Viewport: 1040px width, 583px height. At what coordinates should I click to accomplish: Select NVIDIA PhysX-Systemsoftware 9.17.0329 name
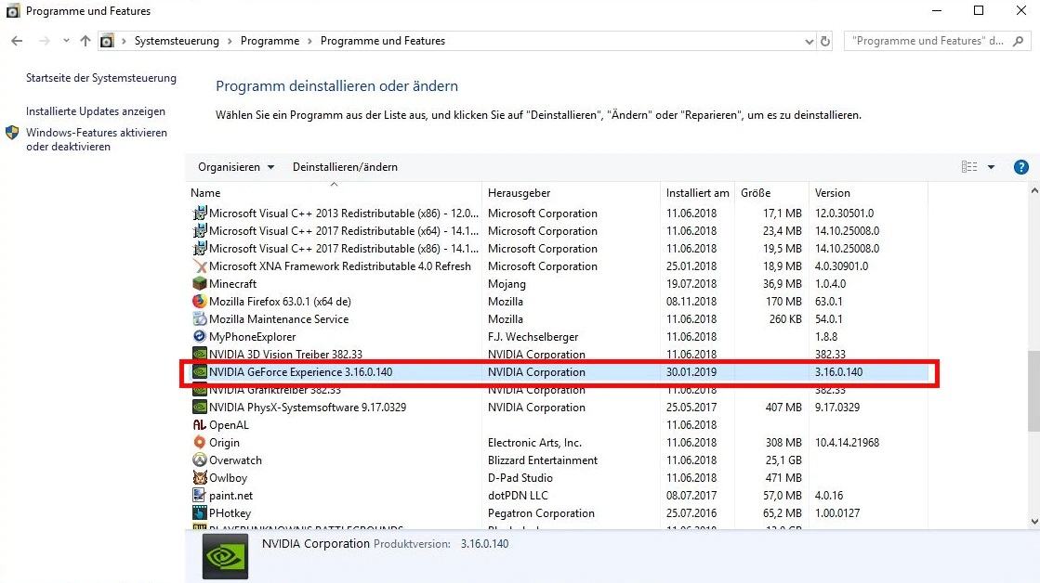coord(308,408)
